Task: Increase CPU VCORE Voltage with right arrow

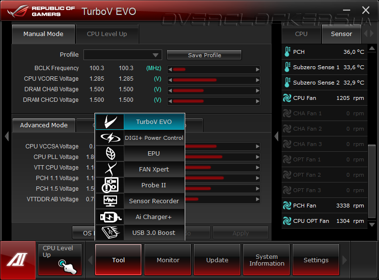Action: coord(258,80)
